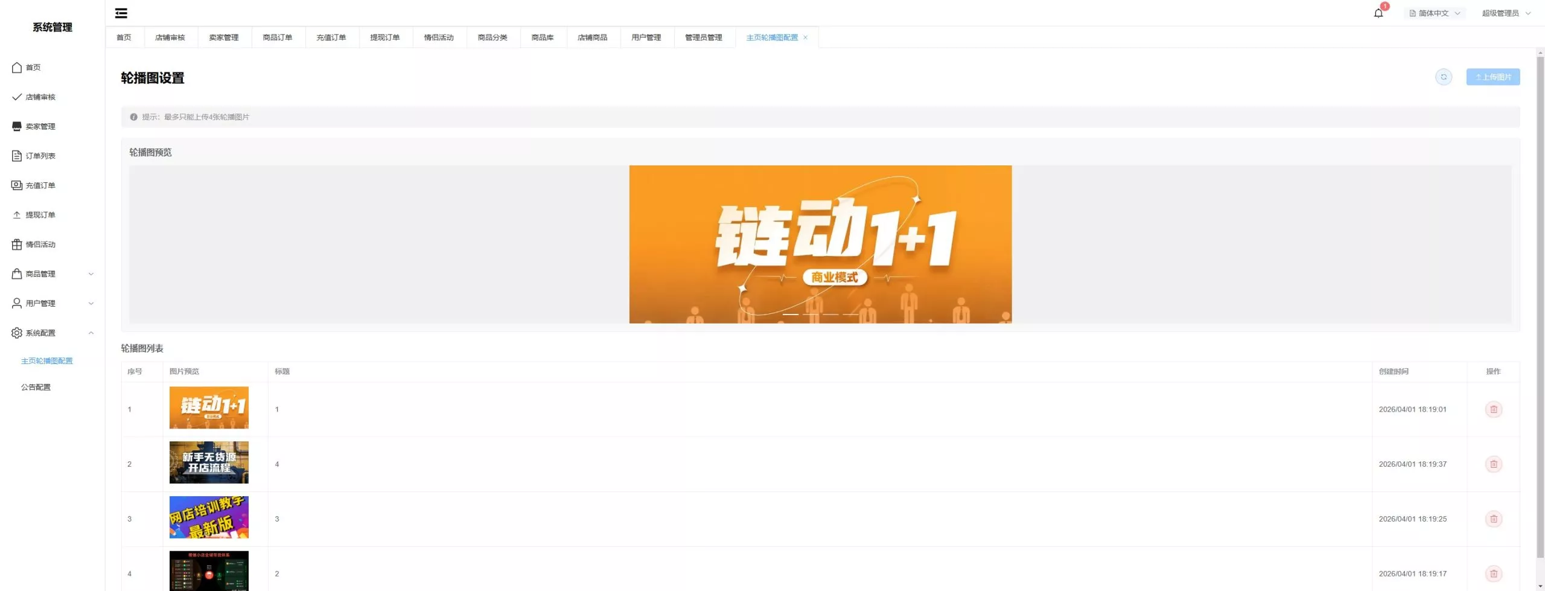Switch to the 商品库 tab
Image resolution: width=1545 pixels, height=591 pixels.
coord(543,37)
